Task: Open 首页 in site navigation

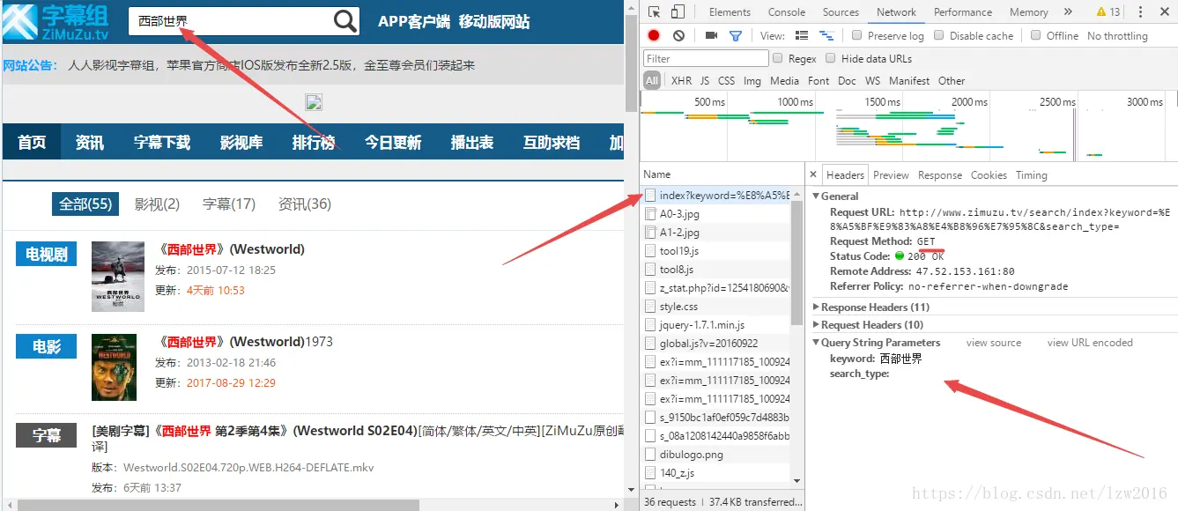Action: (x=32, y=142)
